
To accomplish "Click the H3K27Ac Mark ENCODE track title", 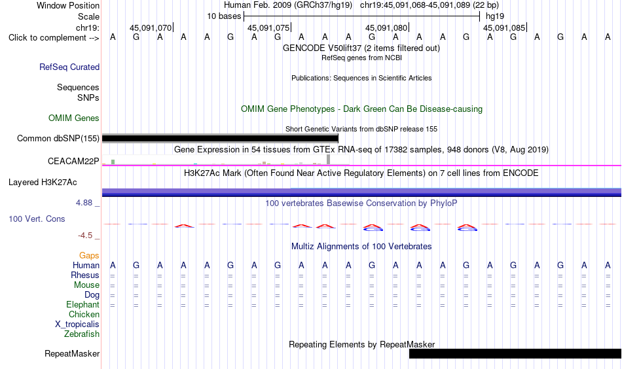I will coord(361,173).
